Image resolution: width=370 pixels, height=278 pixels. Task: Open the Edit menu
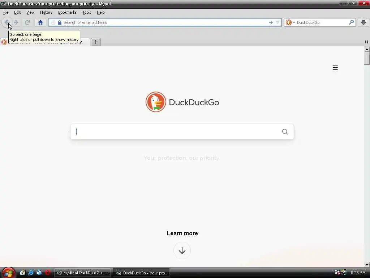pyautogui.click(x=17, y=12)
